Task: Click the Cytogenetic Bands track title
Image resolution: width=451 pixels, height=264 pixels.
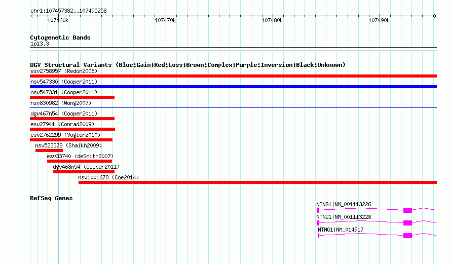Action: click(60, 37)
